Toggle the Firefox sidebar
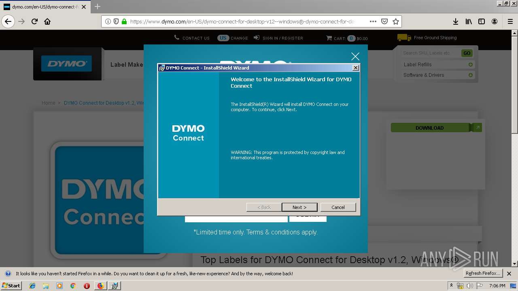Image resolution: width=518 pixels, height=291 pixels. click(x=482, y=21)
